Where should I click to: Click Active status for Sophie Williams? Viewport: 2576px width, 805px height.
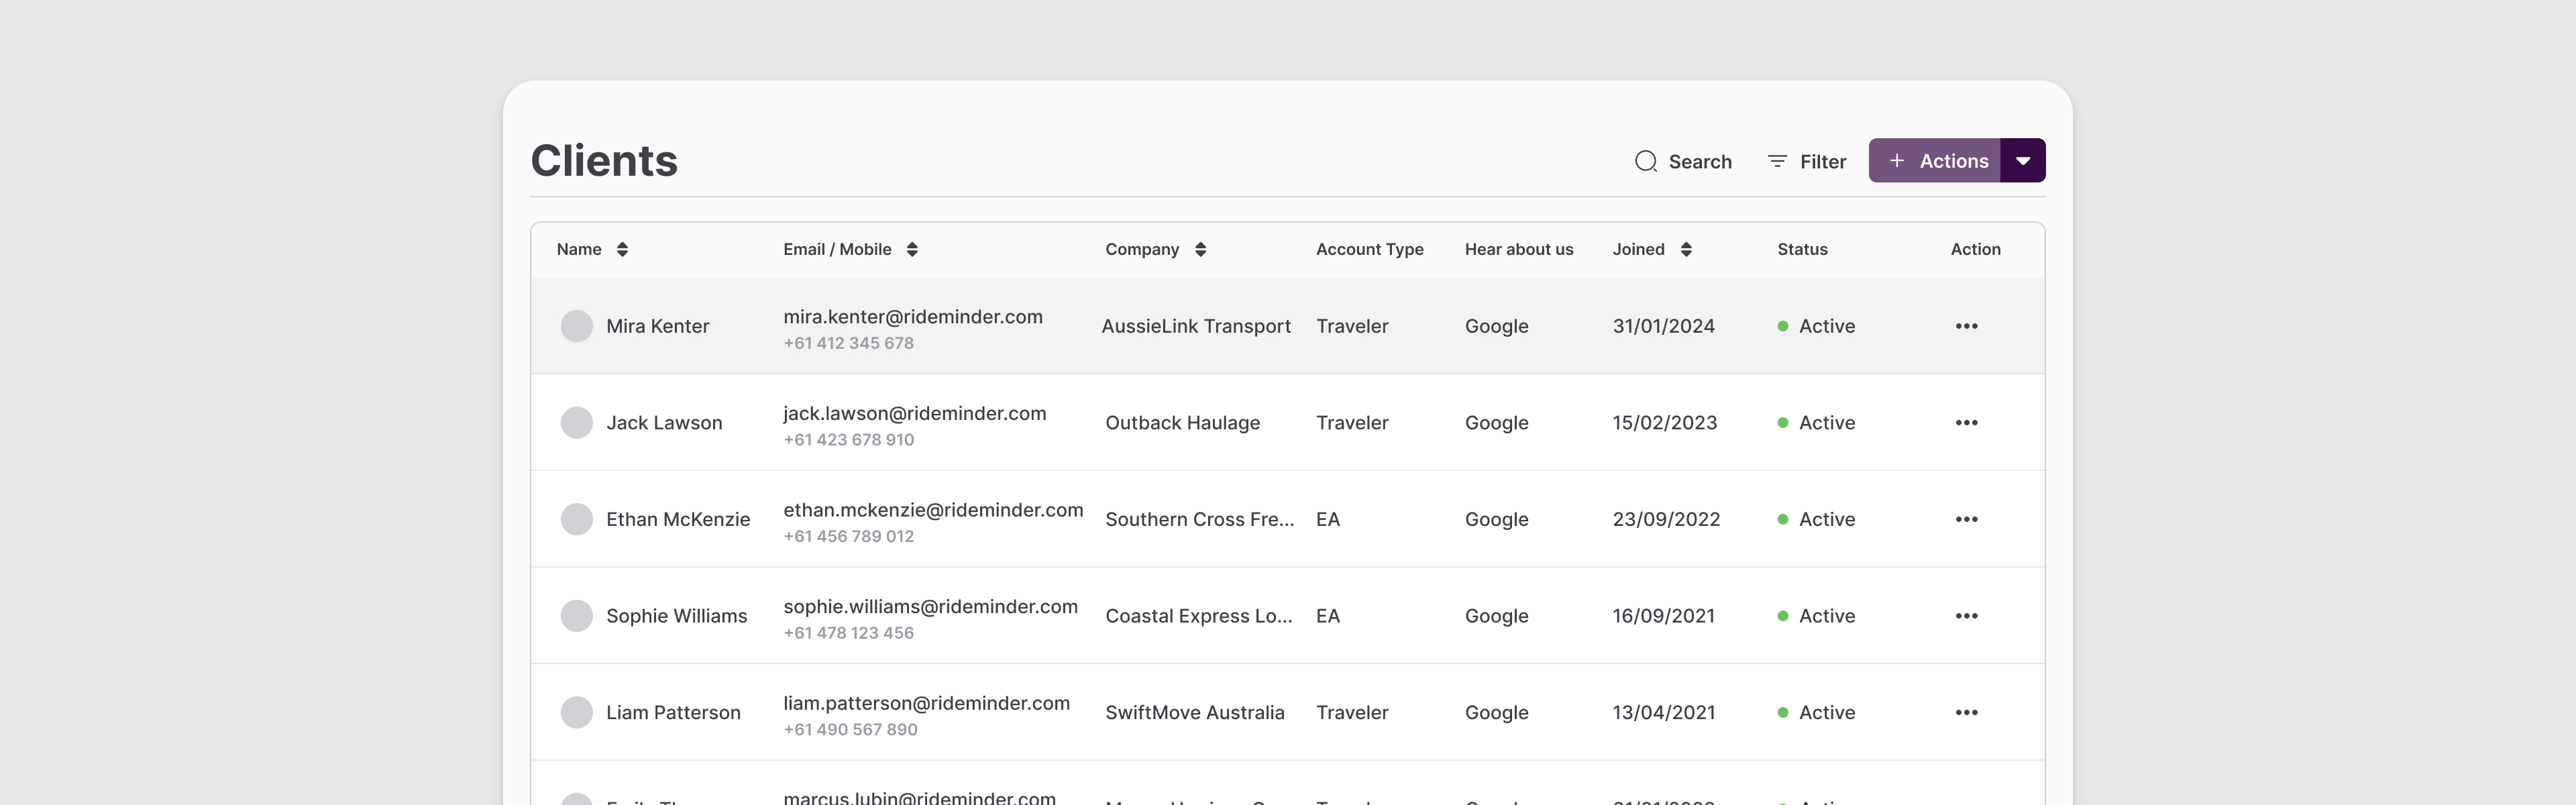1825,616
